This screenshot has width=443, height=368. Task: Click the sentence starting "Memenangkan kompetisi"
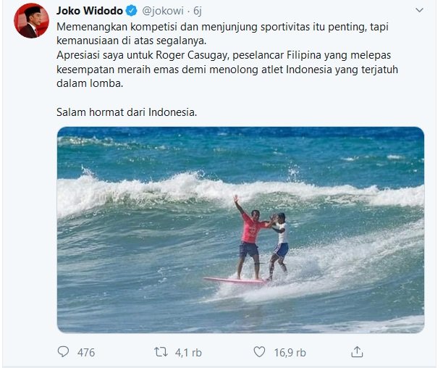pos(223,33)
